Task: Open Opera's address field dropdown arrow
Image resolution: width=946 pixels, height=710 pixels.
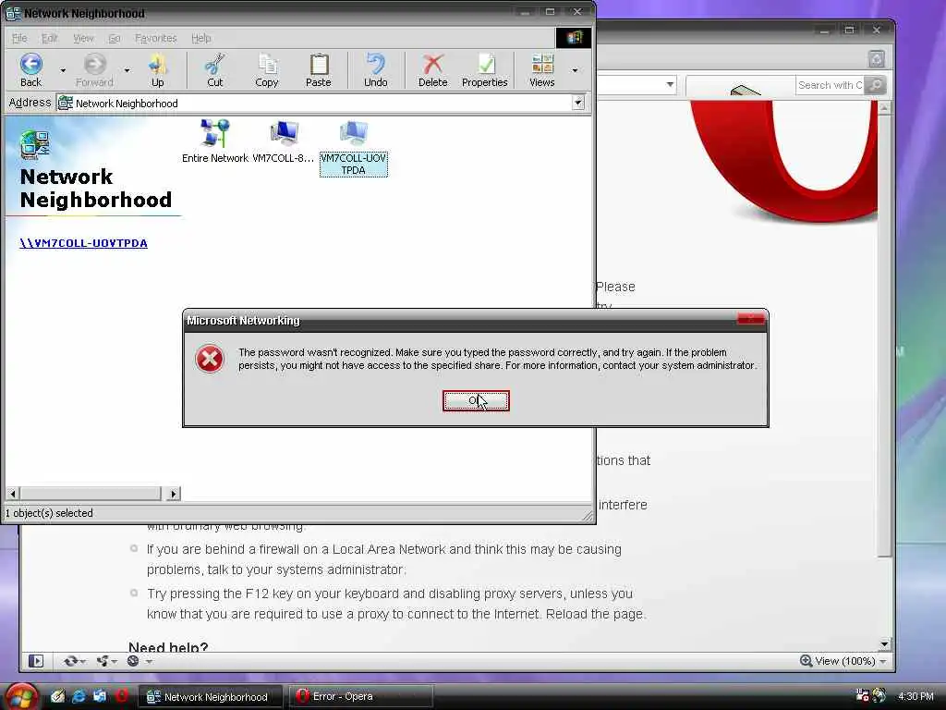Action: (671, 84)
